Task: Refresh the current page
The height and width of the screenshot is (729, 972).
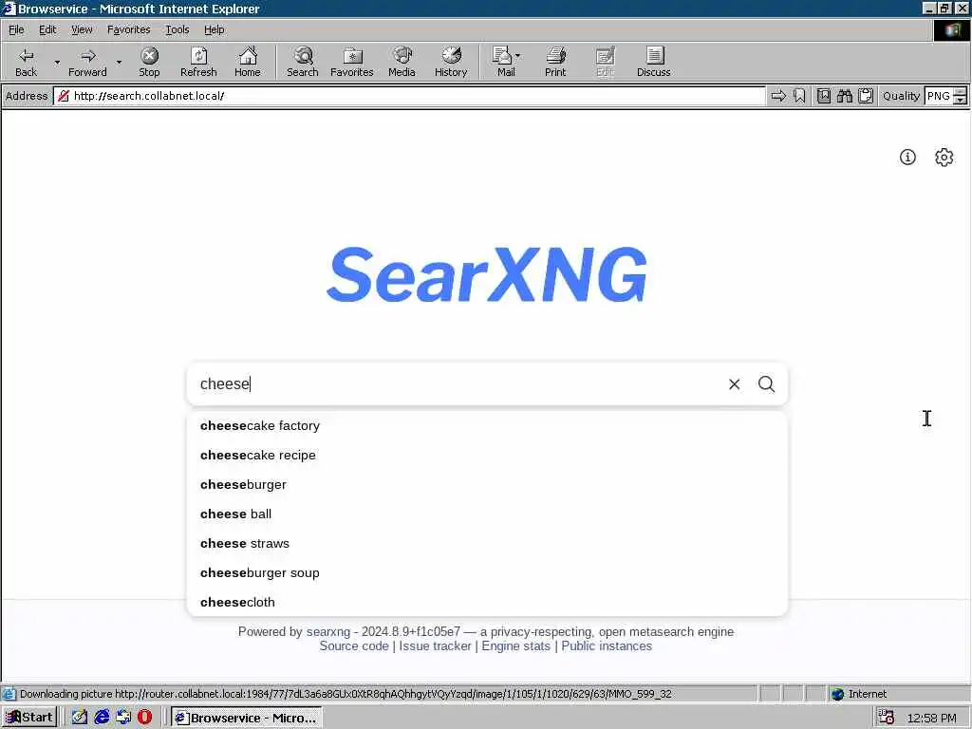Action: click(198, 62)
